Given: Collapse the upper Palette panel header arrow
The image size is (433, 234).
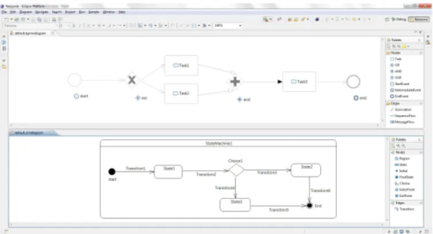Looking at the screenshot, I should 419,40.
